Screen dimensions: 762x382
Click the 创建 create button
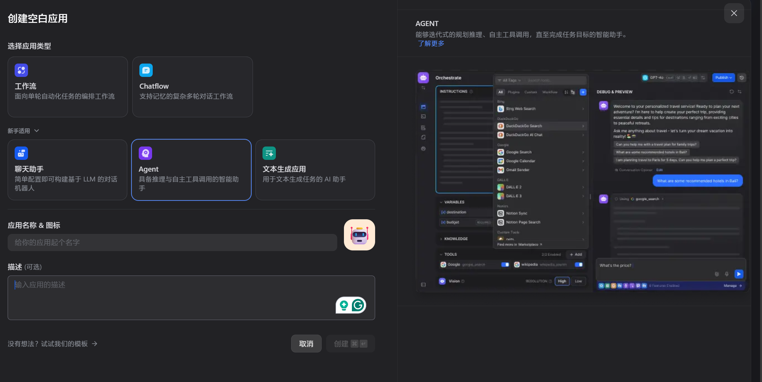coord(350,344)
